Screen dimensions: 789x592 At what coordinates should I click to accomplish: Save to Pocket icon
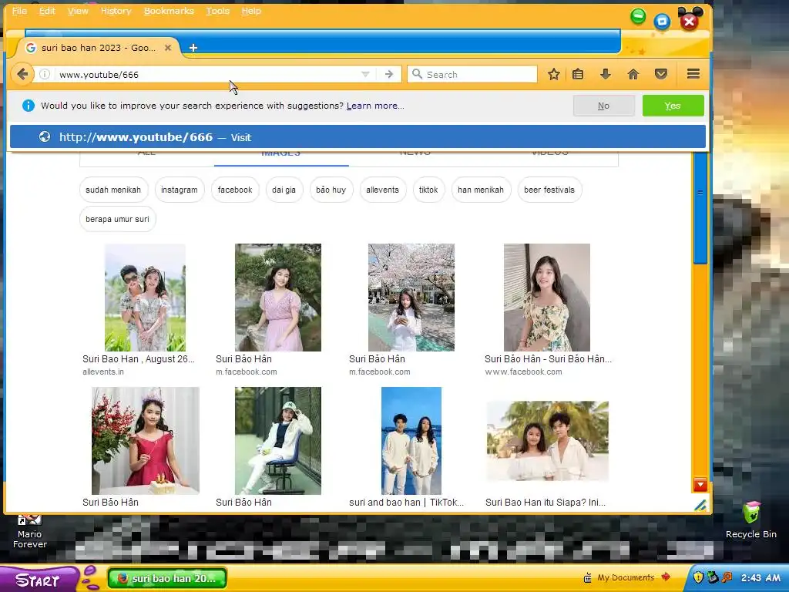661,75
